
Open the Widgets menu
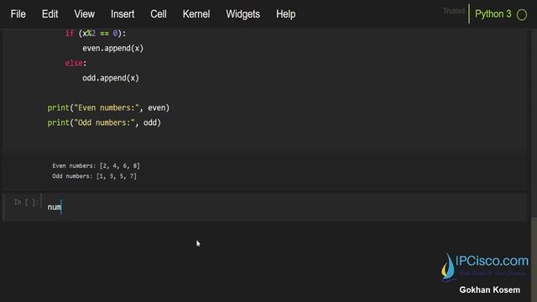(242, 14)
